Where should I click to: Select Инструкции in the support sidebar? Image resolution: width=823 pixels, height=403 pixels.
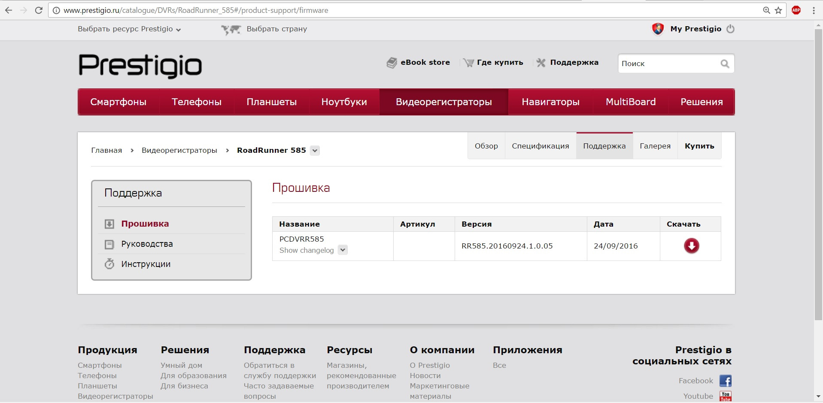tap(146, 264)
